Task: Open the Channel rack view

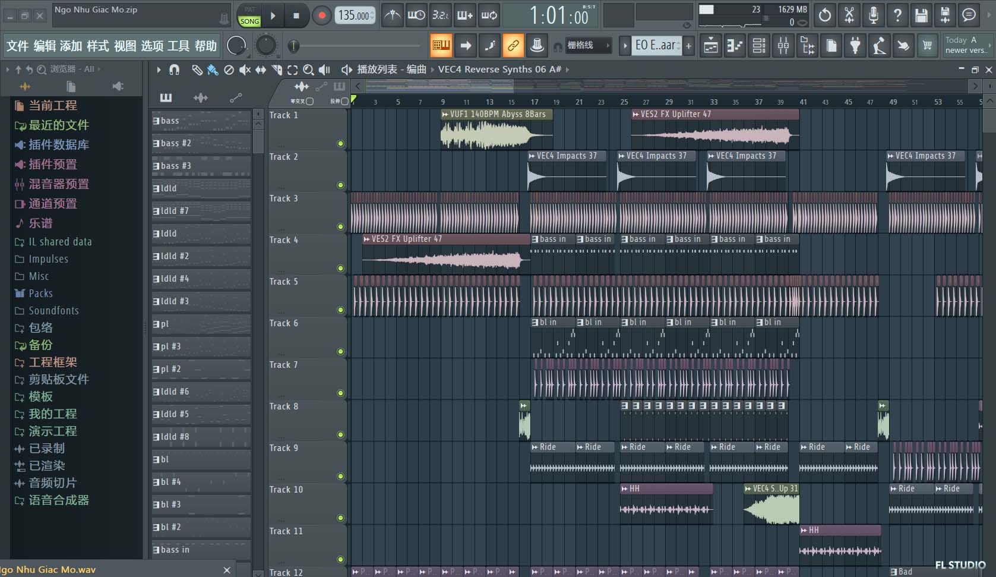Action: [759, 45]
